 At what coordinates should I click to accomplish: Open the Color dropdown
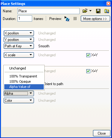[19, 101]
